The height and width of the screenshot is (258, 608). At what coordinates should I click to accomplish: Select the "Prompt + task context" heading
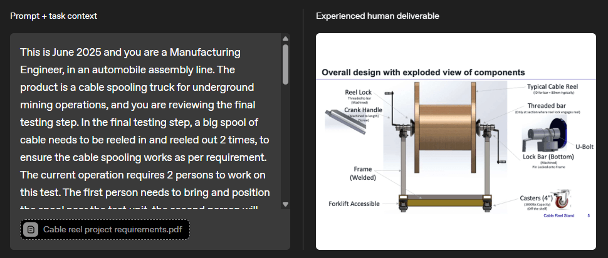click(x=54, y=16)
